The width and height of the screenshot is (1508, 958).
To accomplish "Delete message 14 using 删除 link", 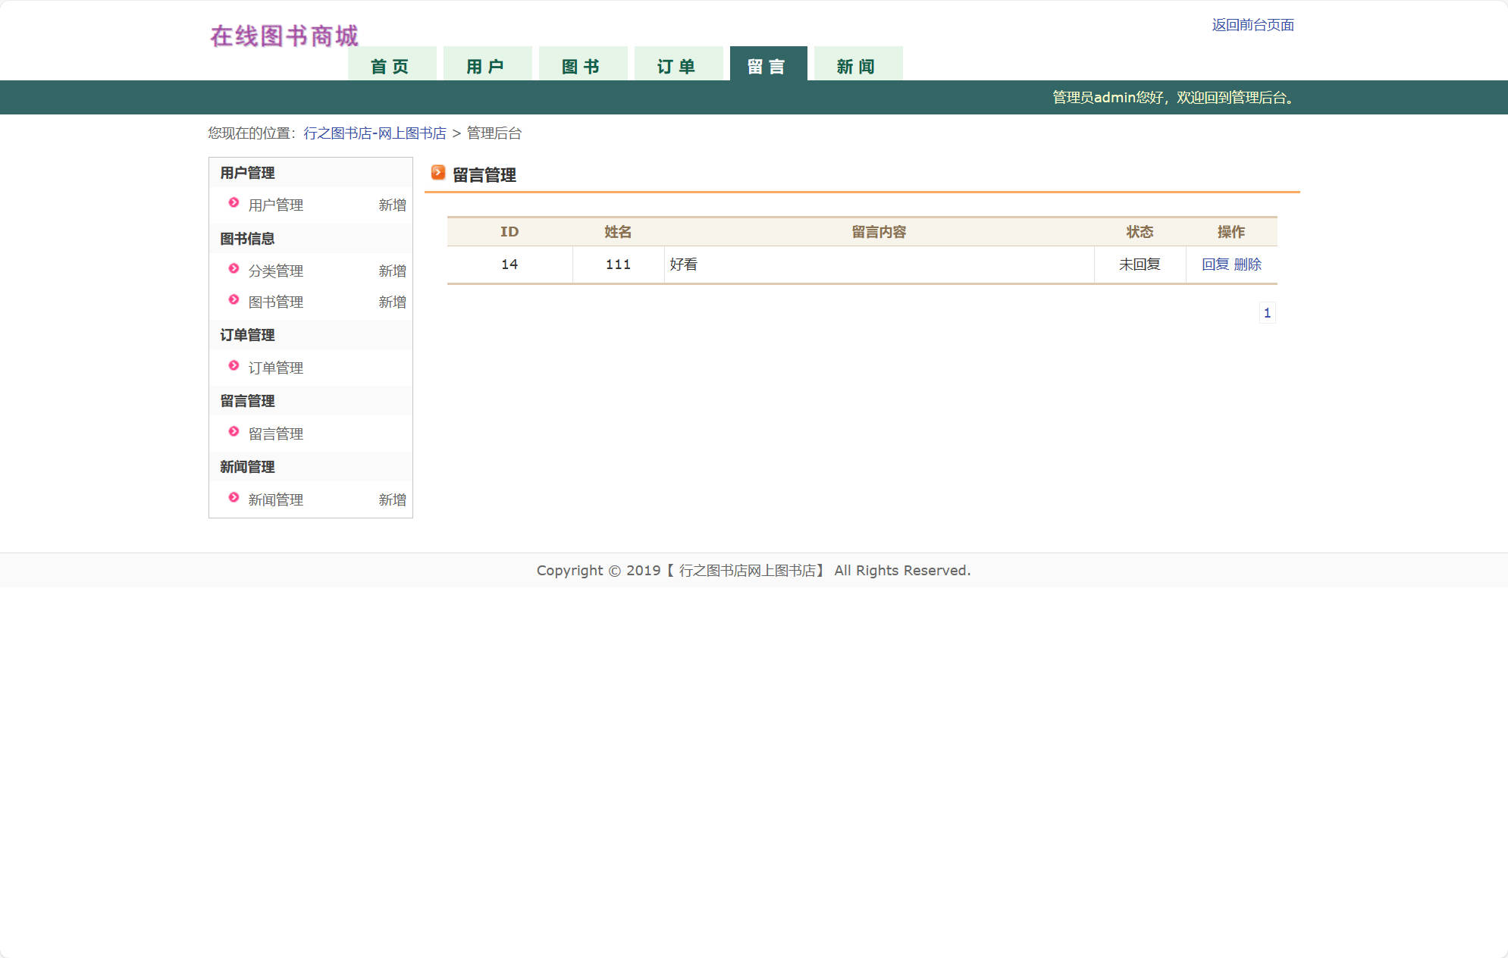I will [1249, 264].
